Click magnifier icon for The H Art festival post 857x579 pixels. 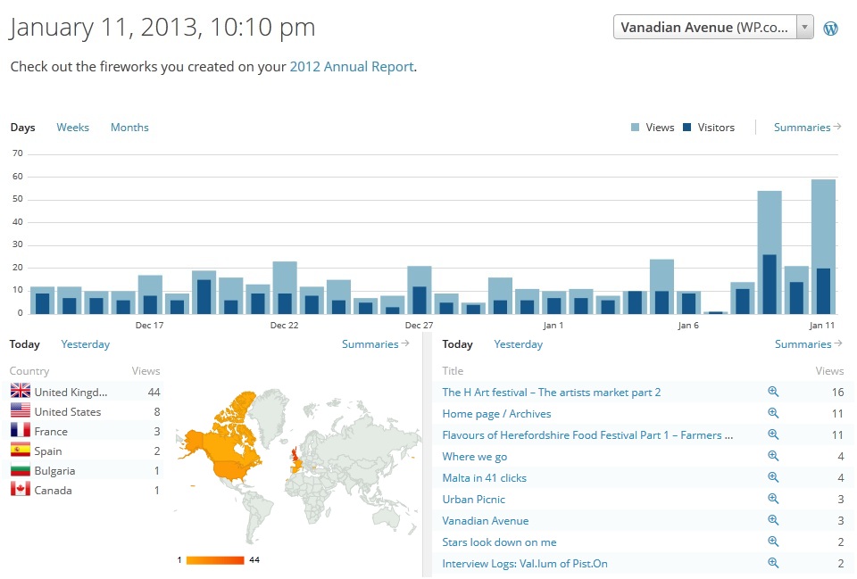[773, 393]
